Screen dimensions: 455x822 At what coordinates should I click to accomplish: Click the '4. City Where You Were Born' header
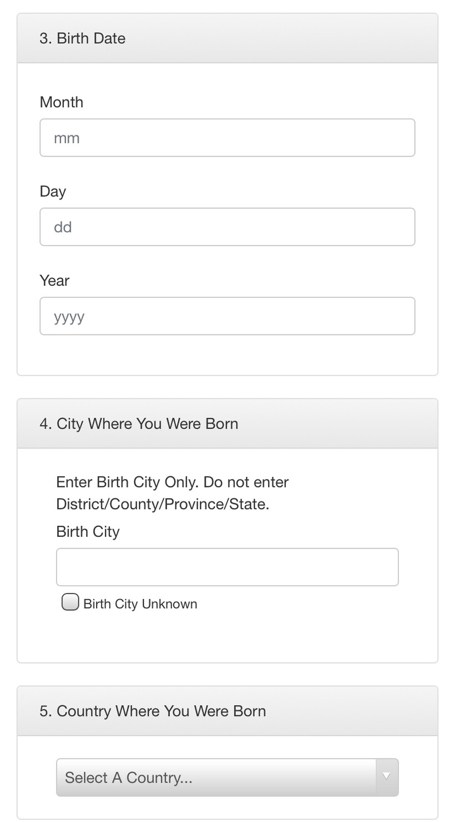click(139, 424)
